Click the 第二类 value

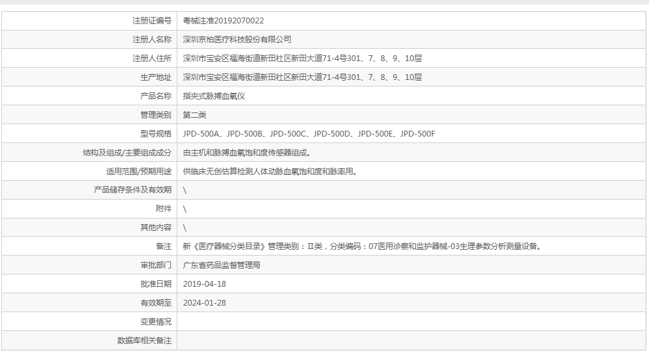(194, 114)
